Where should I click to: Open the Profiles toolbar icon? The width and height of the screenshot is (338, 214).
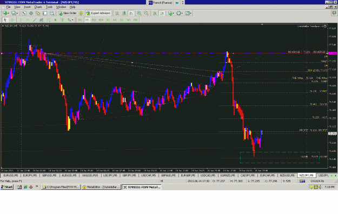click(14, 13)
